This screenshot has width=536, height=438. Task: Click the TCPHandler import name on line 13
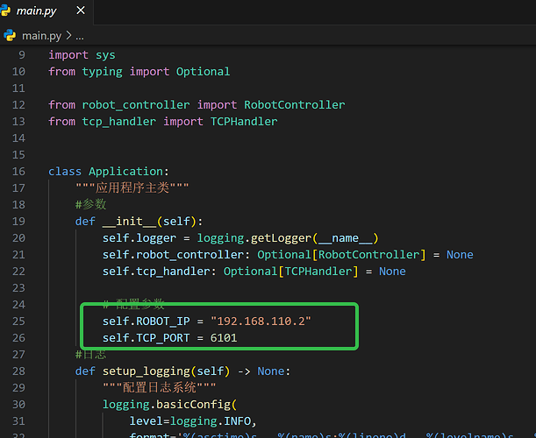243,122
